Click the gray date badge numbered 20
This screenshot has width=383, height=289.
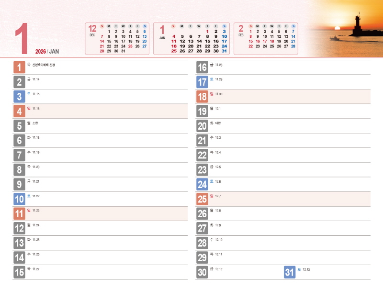click(x=202, y=126)
